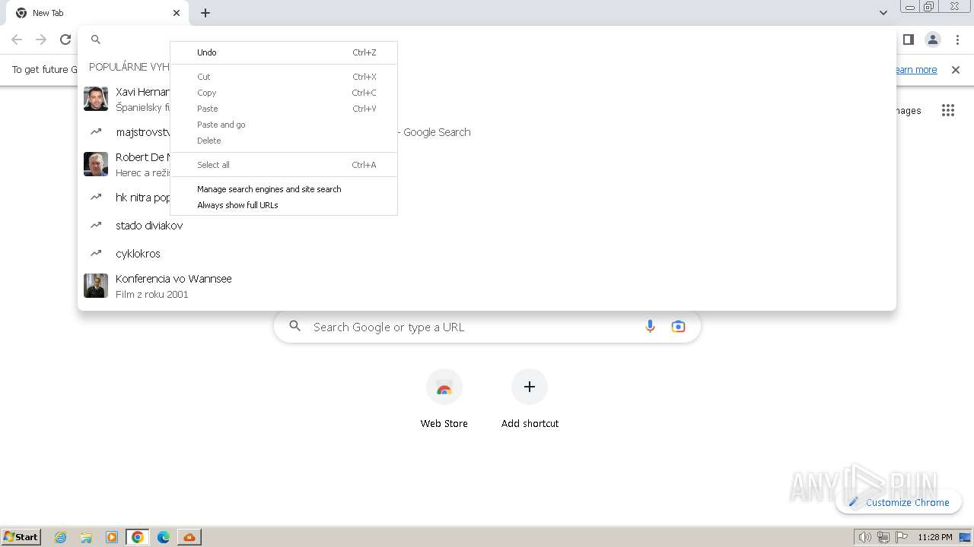Start voice search with microphone icon
974x547 pixels.
650,327
